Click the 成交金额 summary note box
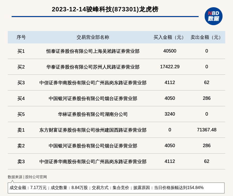Viewport: 233px width, 196px height. (x=116, y=188)
